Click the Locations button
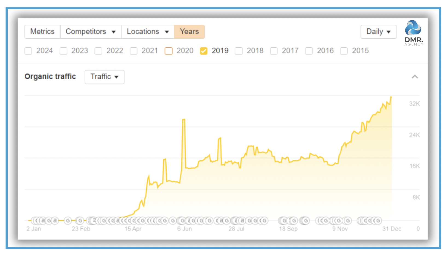This screenshot has width=447, height=253. tap(147, 32)
